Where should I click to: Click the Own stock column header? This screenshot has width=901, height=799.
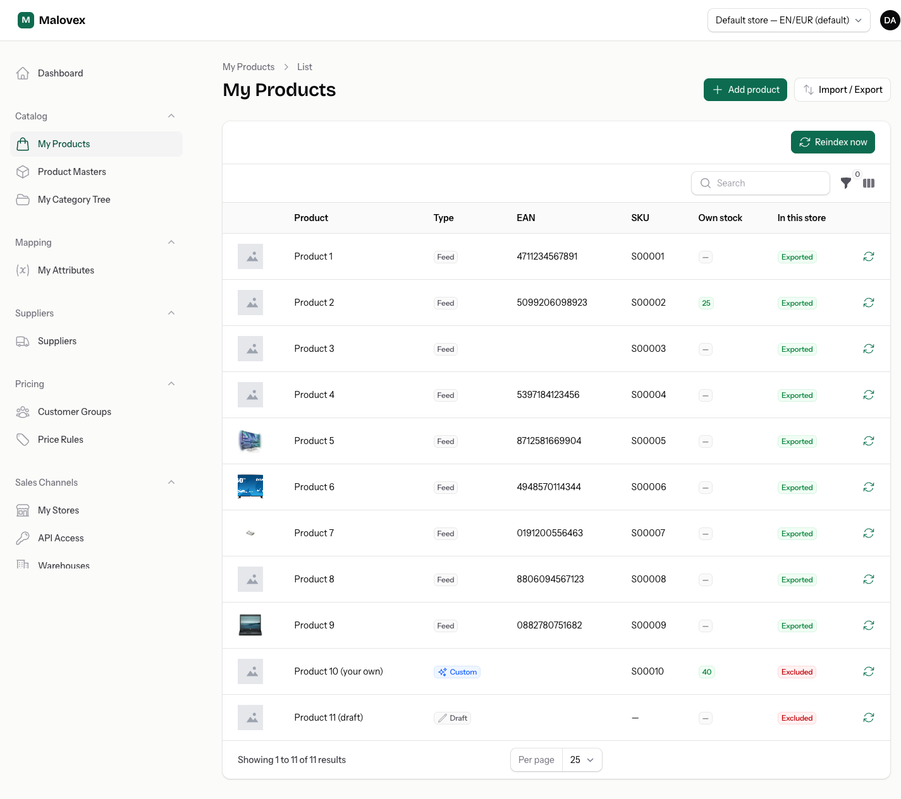[x=720, y=218]
